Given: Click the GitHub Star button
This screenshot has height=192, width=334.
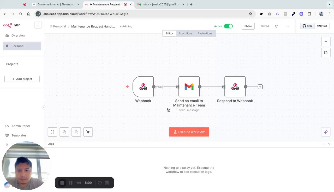Looking at the screenshot, I should coord(307,26).
